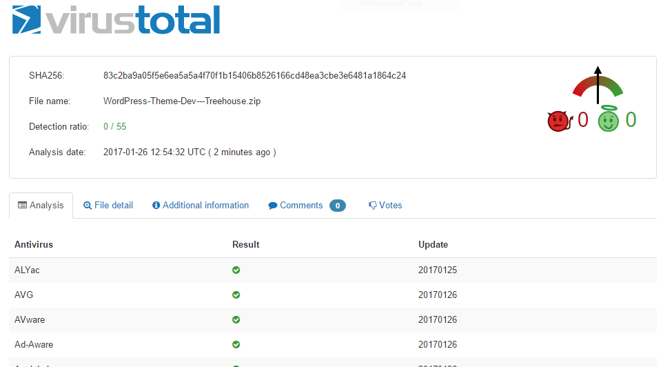This screenshot has width=663, height=367.
Task: Open the Analysis tab
Action: click(41, 206)
